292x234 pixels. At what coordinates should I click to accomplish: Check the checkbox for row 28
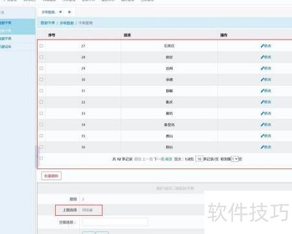42,57
